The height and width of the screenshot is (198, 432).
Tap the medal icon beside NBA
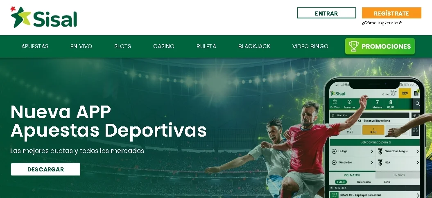380,162
